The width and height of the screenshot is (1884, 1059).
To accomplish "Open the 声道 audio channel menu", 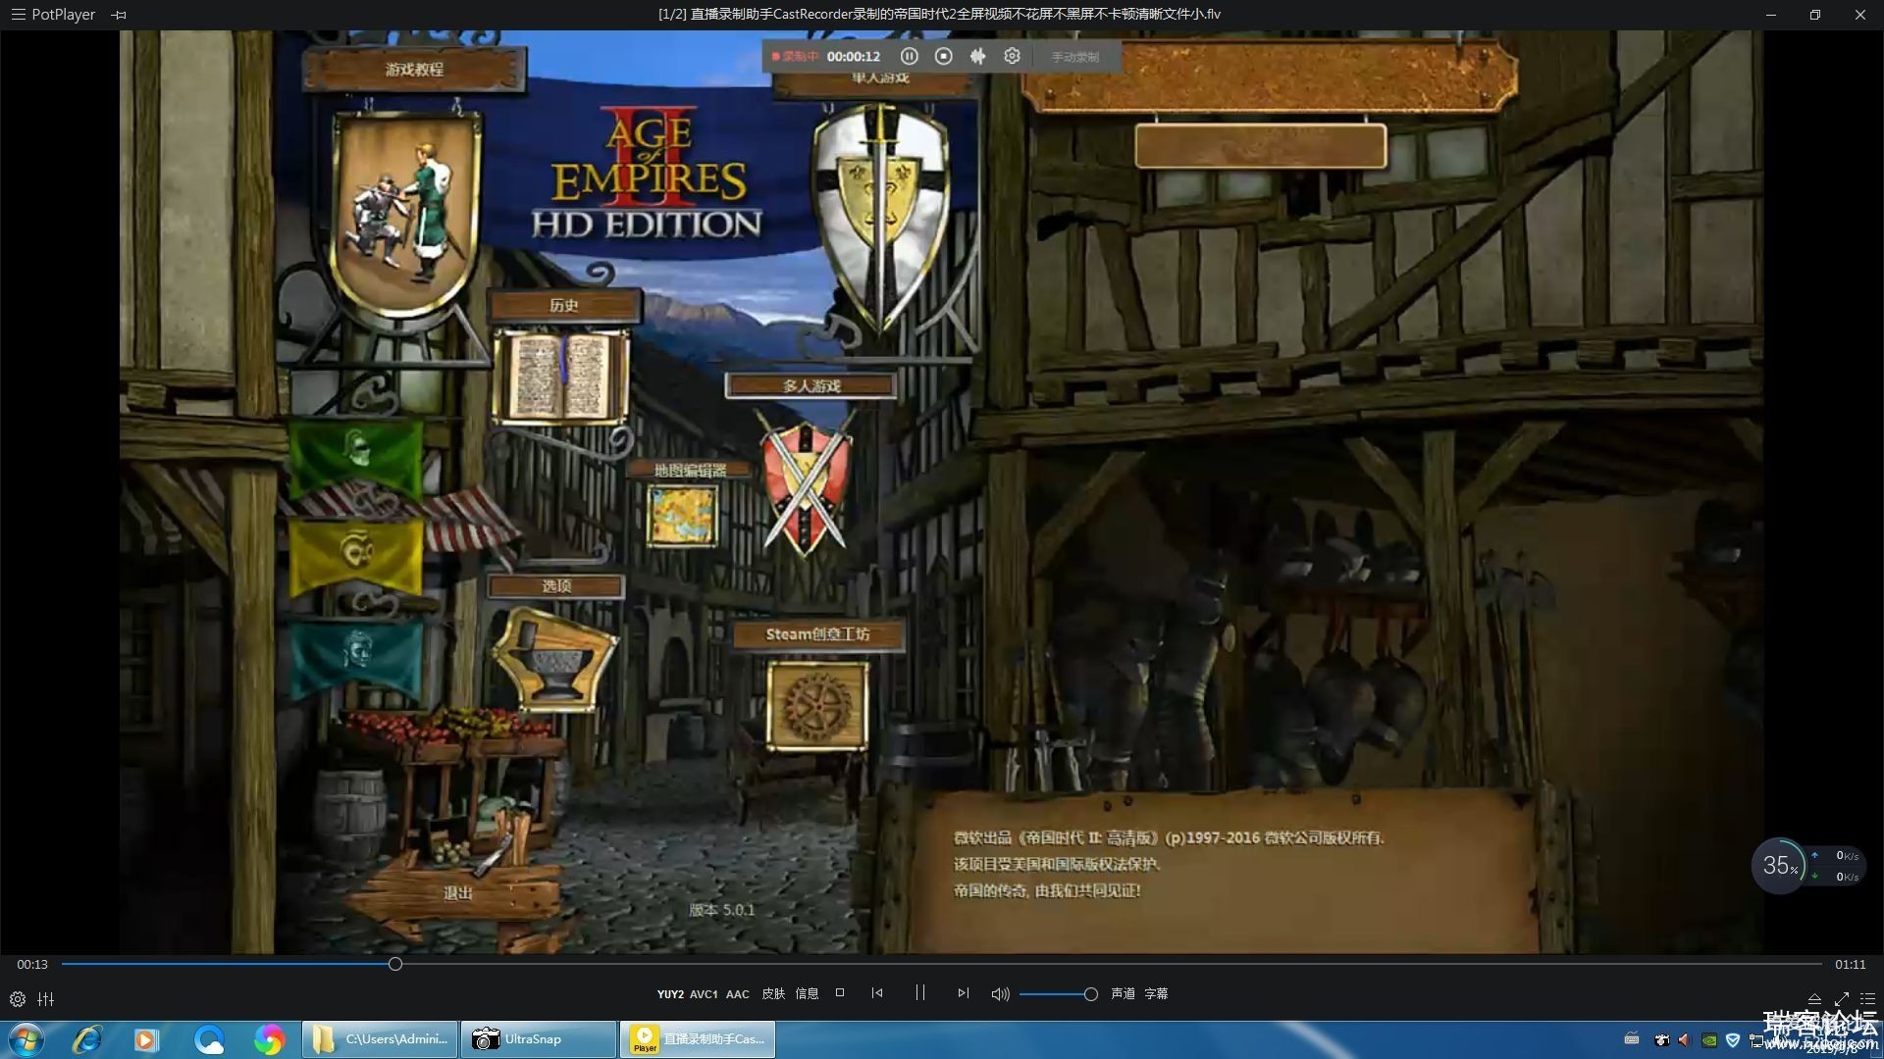I will click(1123, 994).
